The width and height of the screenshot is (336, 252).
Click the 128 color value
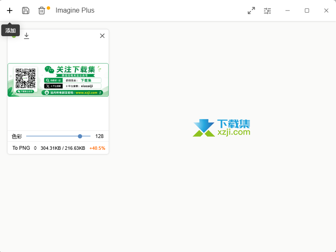99,136
